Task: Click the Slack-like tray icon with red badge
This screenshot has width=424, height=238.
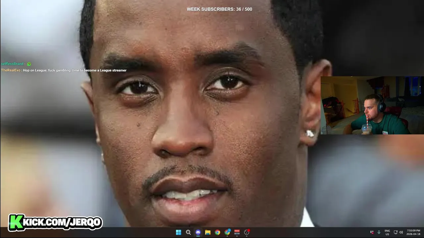Action: [x=372, y=232]
